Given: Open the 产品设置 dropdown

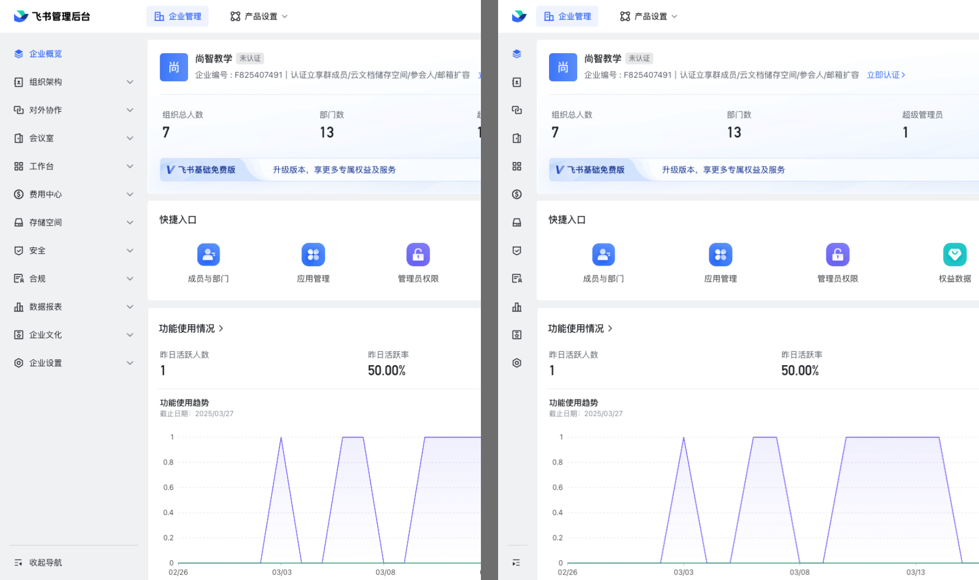Looking at the screenshot, I should click(x=259, y=16).
